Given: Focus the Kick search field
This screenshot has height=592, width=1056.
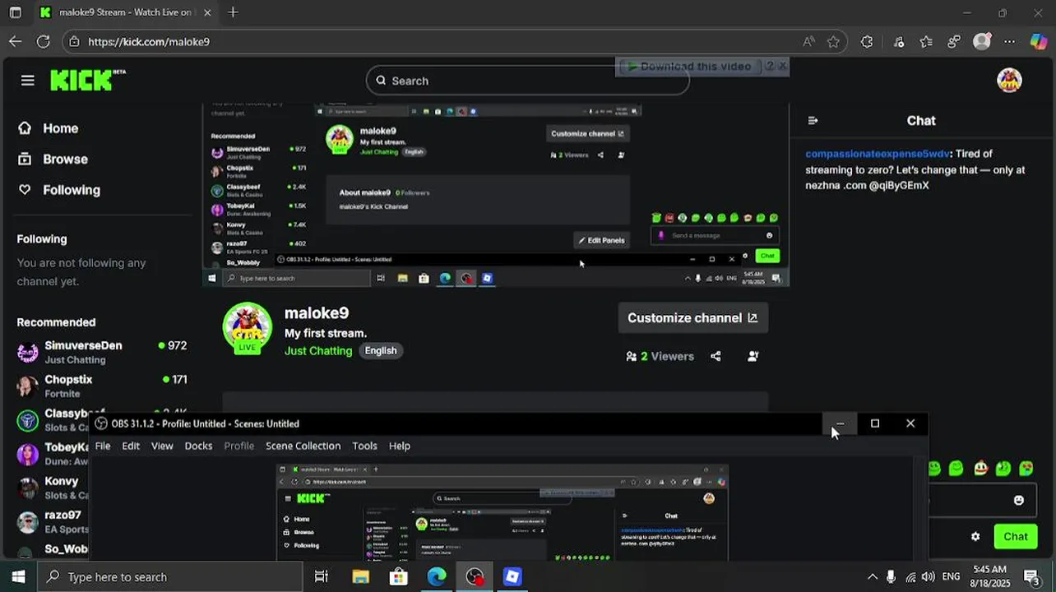Looking at the screenshot, I should (527, 81).
